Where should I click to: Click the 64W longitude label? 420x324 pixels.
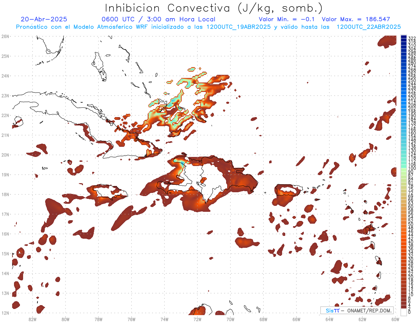[x=329, y=319]
